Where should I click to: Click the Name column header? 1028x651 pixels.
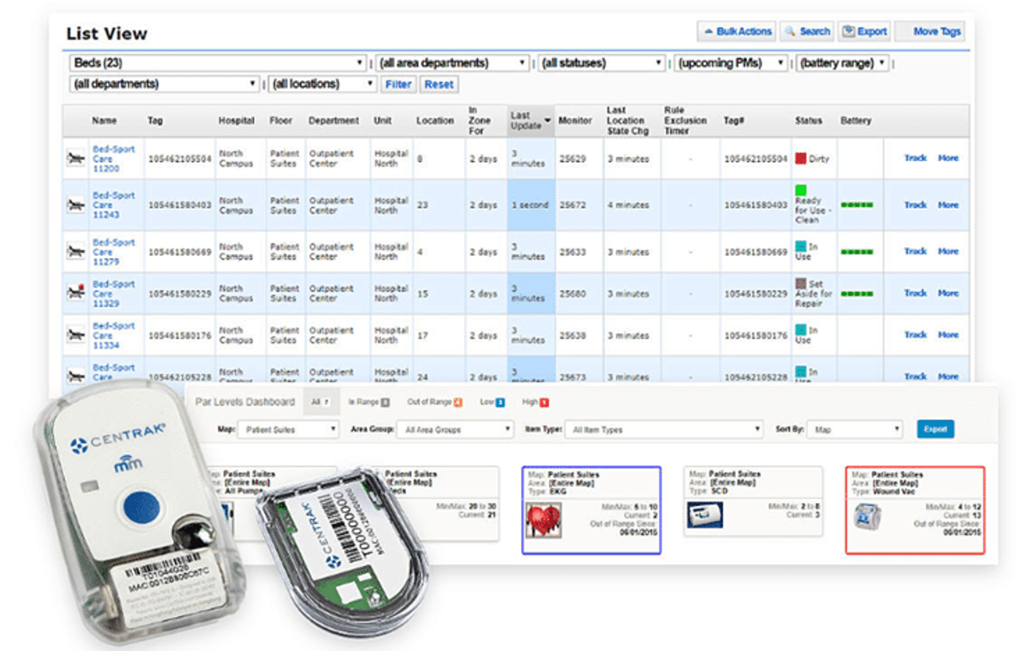(x=104, y=121)
